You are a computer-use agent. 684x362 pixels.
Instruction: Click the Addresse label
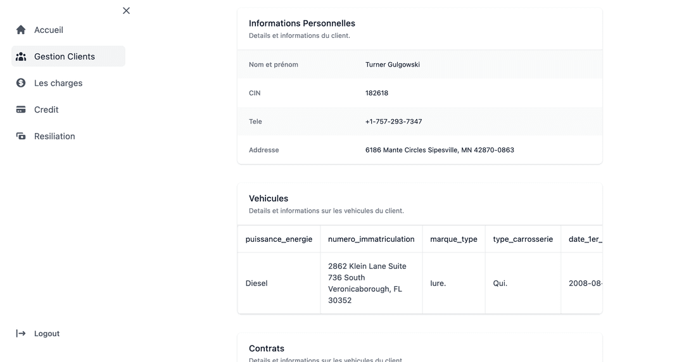tap(264, 150)
